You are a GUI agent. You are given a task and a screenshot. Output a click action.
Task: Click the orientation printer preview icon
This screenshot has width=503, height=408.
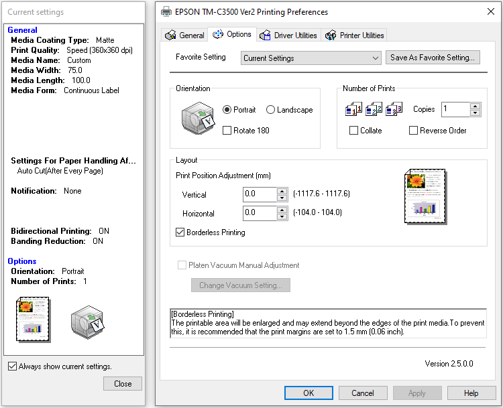(x=198, y=118)
